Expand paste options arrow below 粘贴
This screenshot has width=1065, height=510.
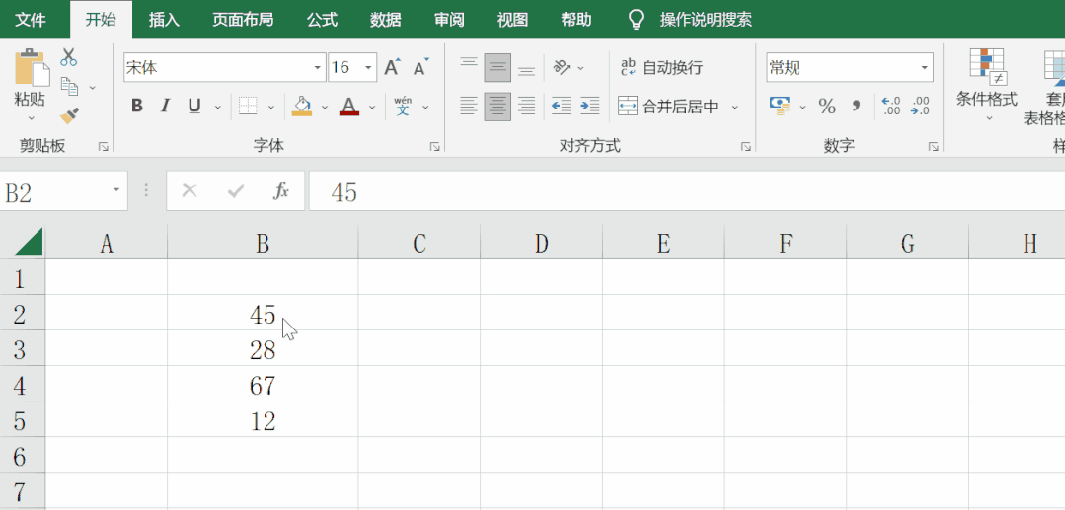32,118
